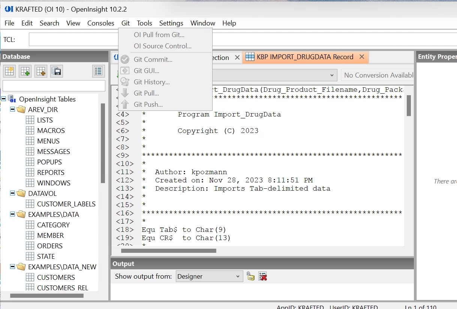
Task: Click table icon on KBP IMPORT_DRUGDATA tab
Action: (250, 57)
